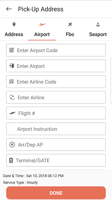Focus the Terminal/GATE input field
This screenshot has height=200, width=112.
pyautogui.click(x=56, y=160)
